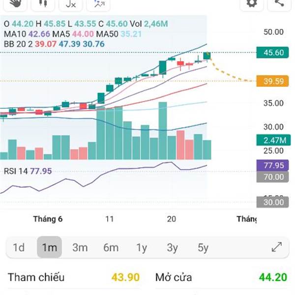
Task: Choose the 3y timeframe
Action: (172, 247)
